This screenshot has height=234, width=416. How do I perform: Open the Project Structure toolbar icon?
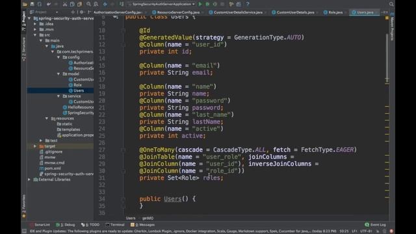coord(239,4)
